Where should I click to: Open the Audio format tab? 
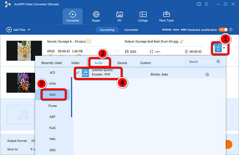99,63
